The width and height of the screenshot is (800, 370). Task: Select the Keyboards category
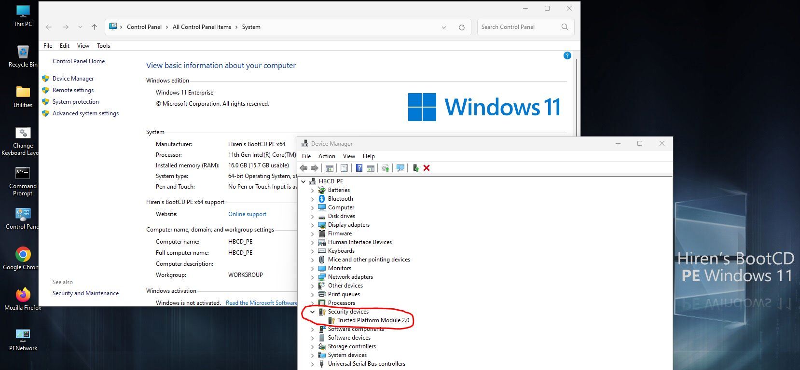pos(341,251)
